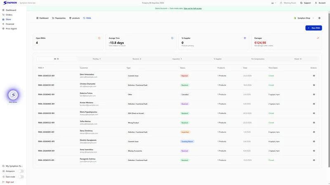This screenshot has height=185, width=330.
Task: Select customer Dimitris Karagiannis
Action: (x=88, y=140)
